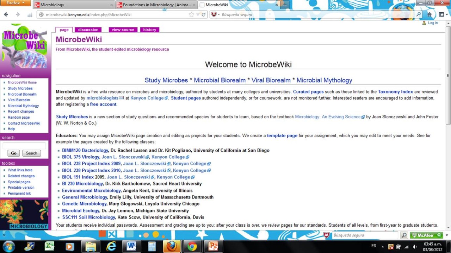451x253 pixels.
Task: Expand the URL history dropdown arrow
Action: pyautogui.click(x=198, y=15)
